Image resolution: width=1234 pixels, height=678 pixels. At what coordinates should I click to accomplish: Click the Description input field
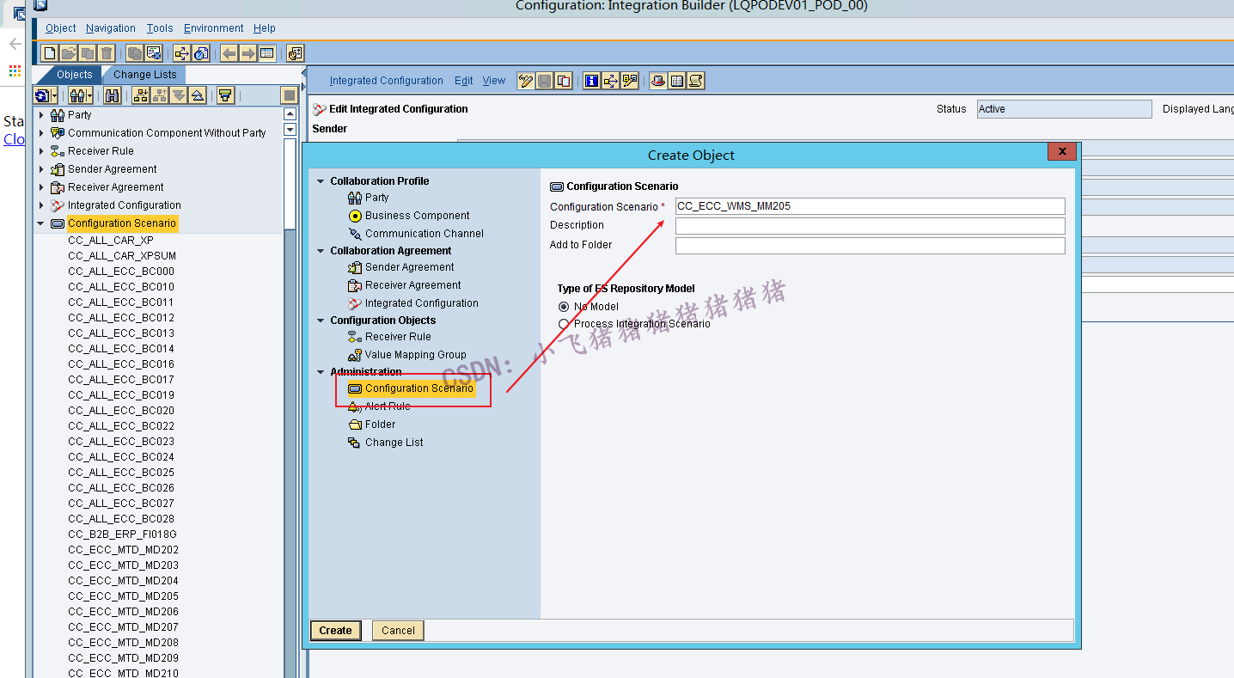[x=870, y=226]
